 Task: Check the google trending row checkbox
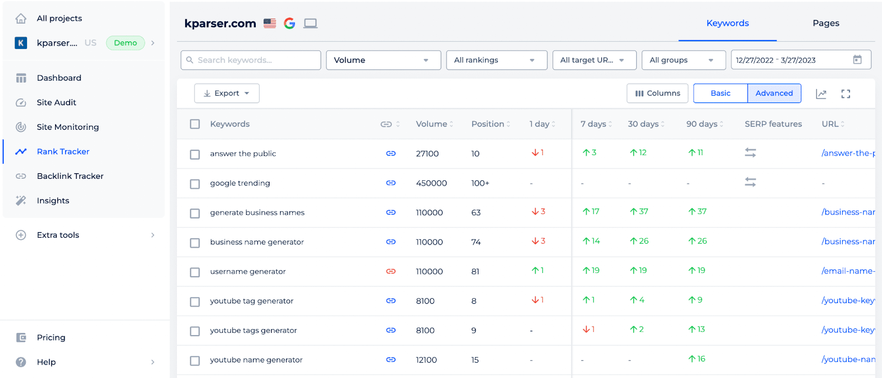click(x=195, y=184)
